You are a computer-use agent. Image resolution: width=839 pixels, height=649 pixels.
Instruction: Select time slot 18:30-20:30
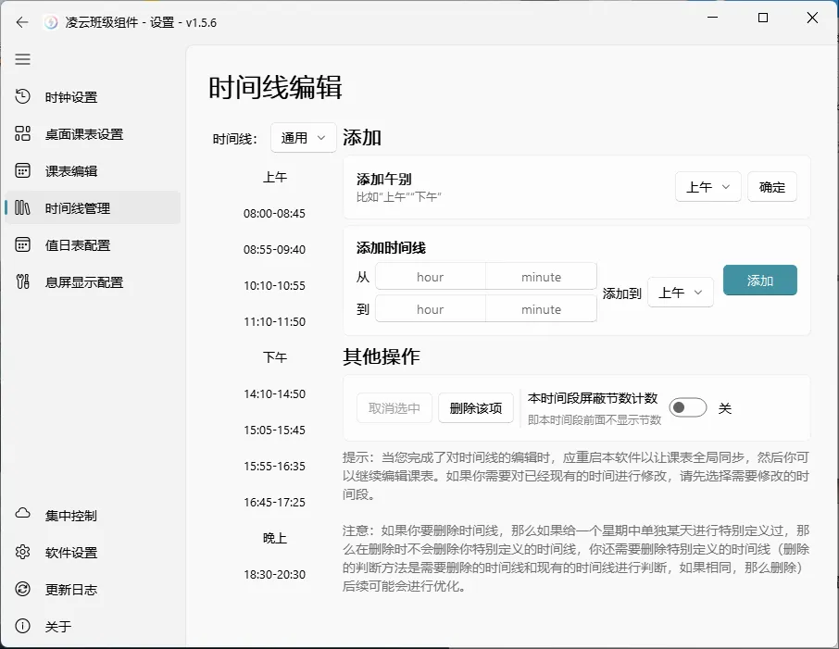pos(274,574)
